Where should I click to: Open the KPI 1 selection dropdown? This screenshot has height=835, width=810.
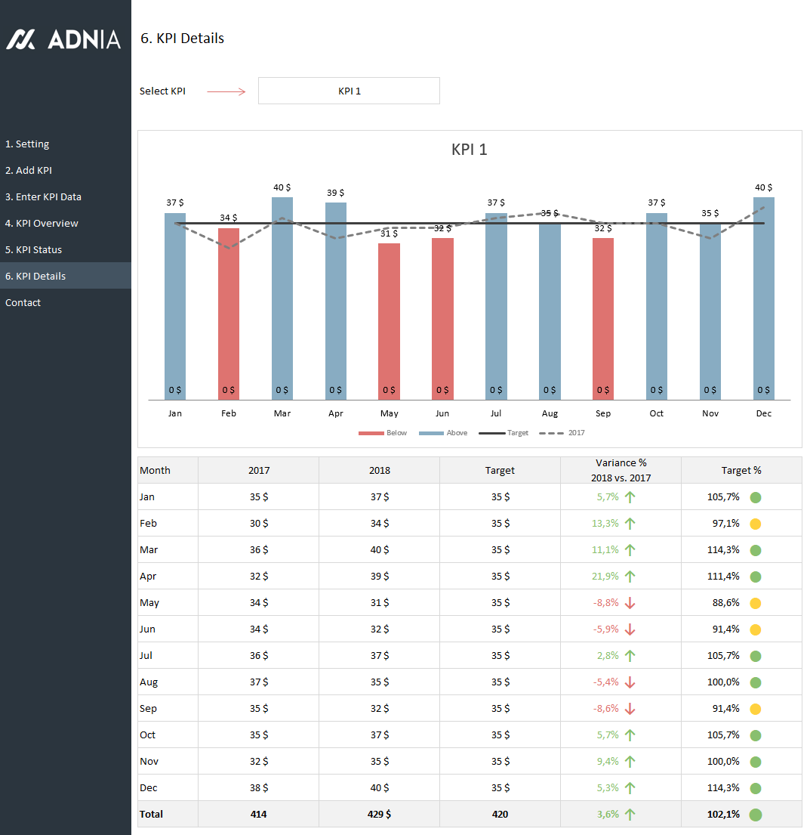[x=349, y=91]
